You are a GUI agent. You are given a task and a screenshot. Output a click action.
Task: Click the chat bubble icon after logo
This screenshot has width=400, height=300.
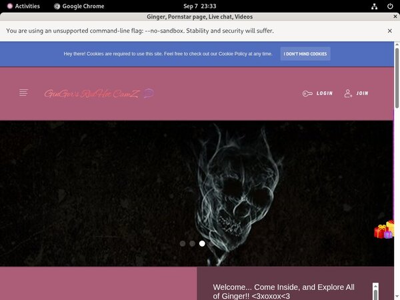click(x=149, y=93)
